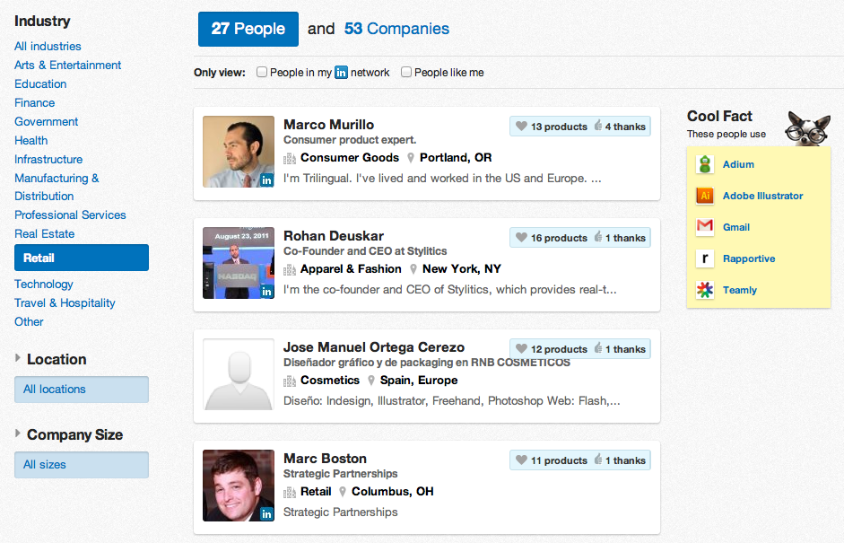Check the People like me box
The height and width of the screenshot is (543, 844).
click(406, 72)
